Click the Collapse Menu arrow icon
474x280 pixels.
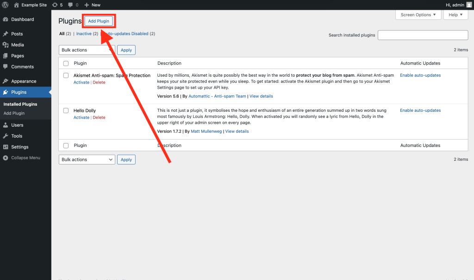tap(6, 158)
